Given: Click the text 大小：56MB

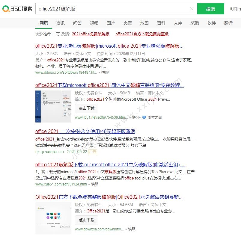Looking at the screenshot, I should coord(119,93).
